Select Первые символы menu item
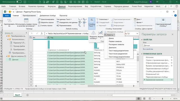Screen dimensions: 180x101 tap(115, 41)
